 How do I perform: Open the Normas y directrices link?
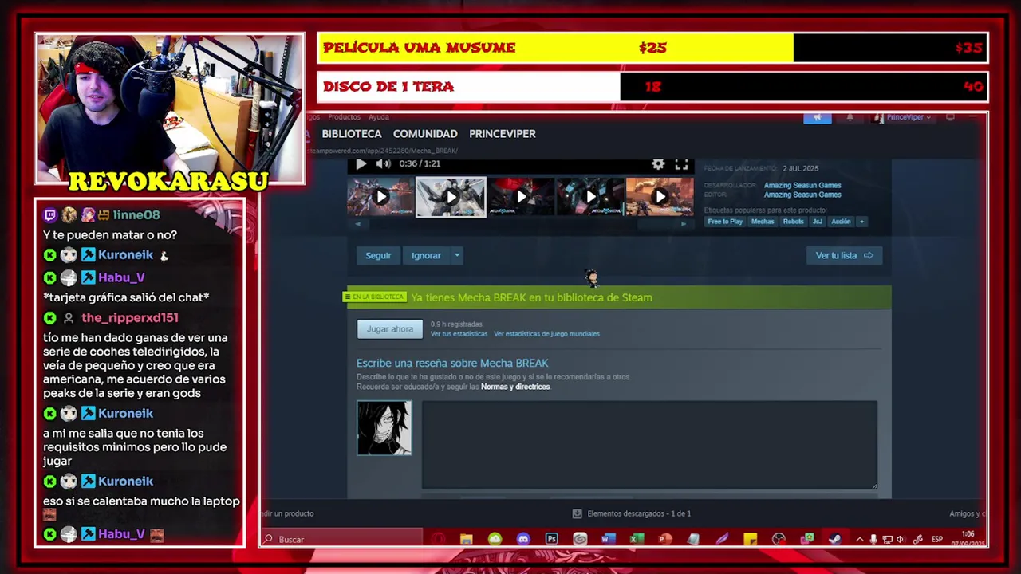pyautogui.click(x=515, y=387)
